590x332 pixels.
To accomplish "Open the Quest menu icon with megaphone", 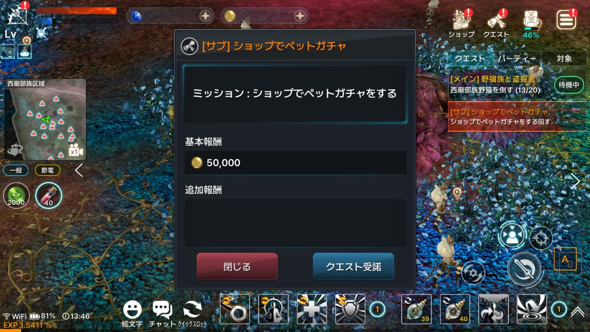I will [x=496, y=23].
